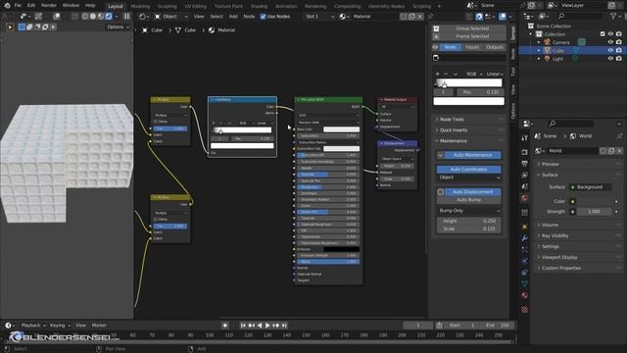Toggle Clamp on upper Multiply node

pos(156,122)
